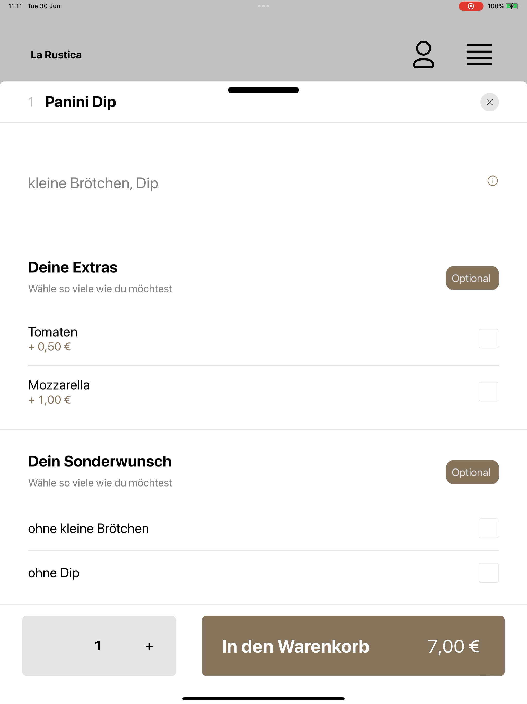This screenshot has height=704, width=527.
Task: Tap the Panini Dip item title
Action: click(81, 102)
